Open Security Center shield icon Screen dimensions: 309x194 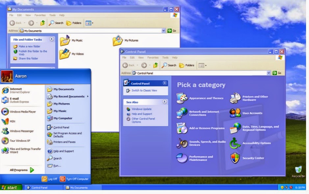(x=235, y=158)
